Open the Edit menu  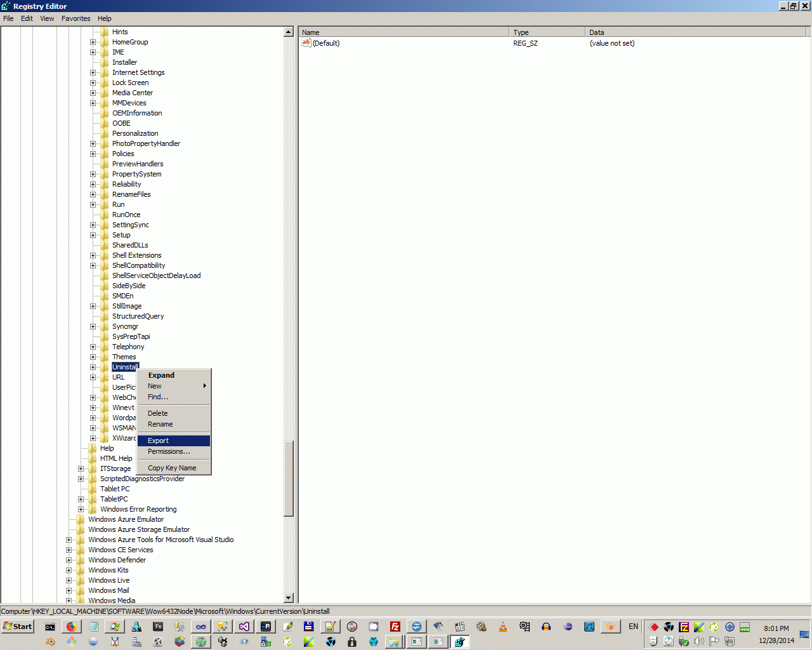[27, 18]
